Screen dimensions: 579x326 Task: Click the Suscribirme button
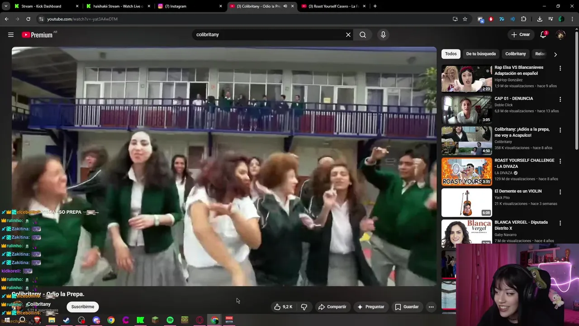point(83,307)
